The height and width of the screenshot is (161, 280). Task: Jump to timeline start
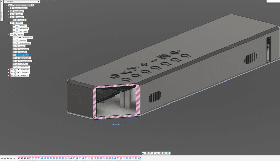click(x=2, y=158)
